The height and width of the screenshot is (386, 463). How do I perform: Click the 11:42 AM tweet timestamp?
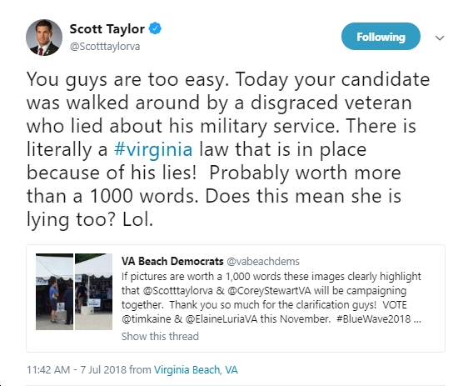(77, 370)
